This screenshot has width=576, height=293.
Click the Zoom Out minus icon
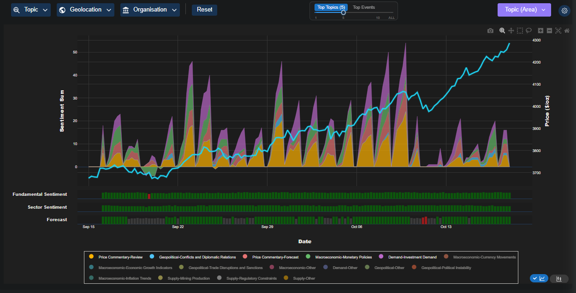549,31
